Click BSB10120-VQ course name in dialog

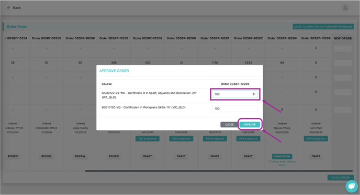(x=143, y=107)
